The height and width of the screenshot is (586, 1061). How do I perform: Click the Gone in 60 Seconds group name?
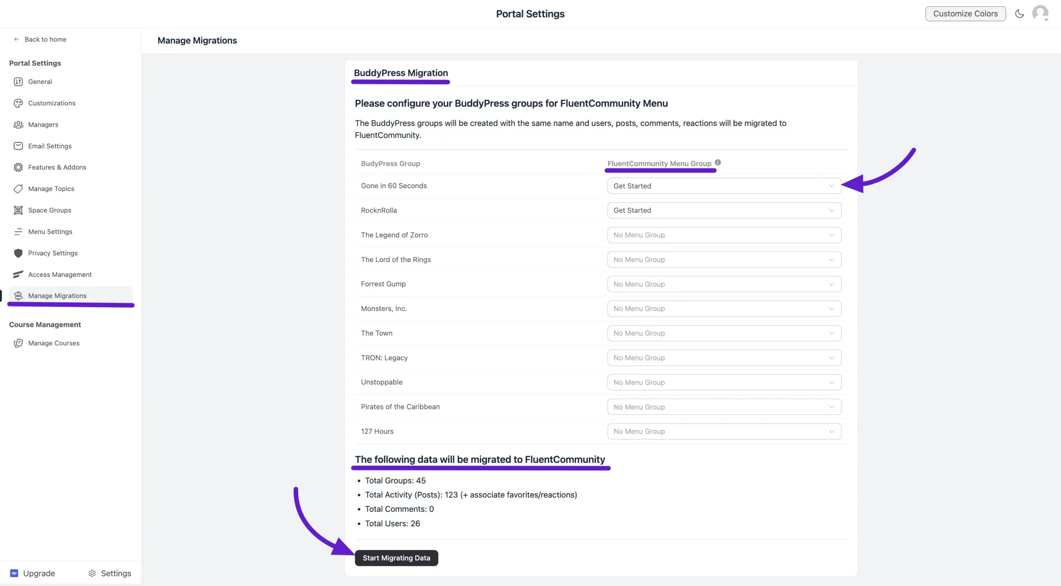coord(394,186)
